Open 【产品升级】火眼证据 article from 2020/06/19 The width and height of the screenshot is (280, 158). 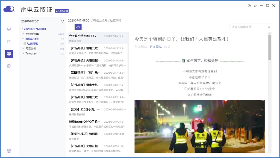pos(98,63)
